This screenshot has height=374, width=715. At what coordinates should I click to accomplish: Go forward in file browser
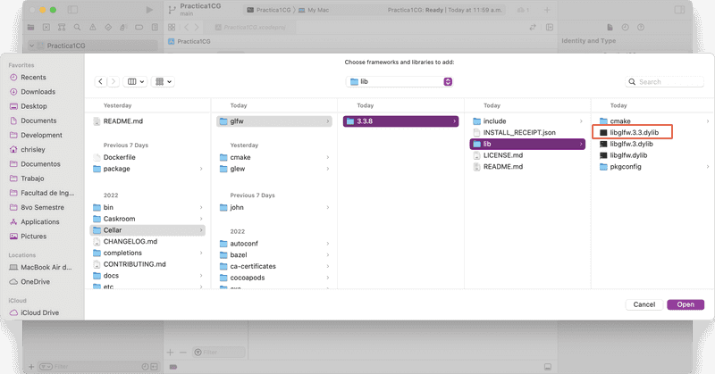click(114, 81)
